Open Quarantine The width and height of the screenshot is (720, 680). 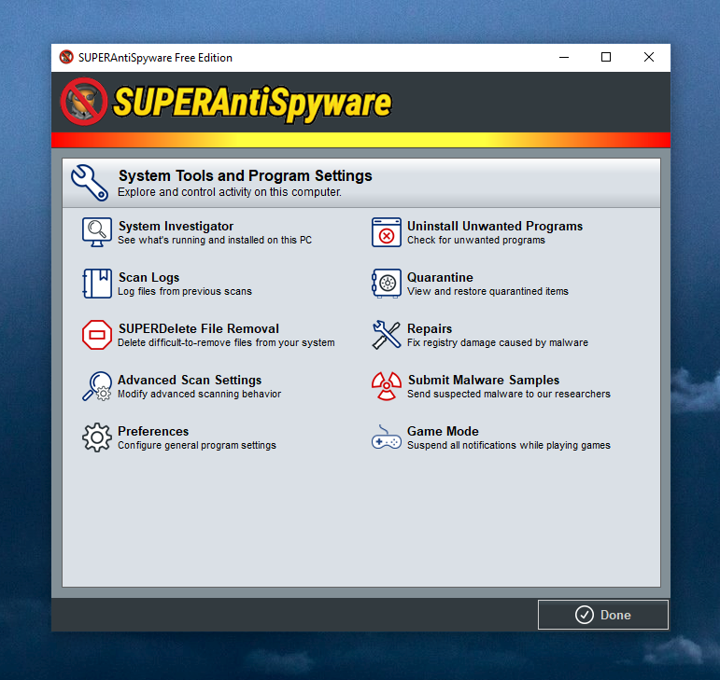440,277
